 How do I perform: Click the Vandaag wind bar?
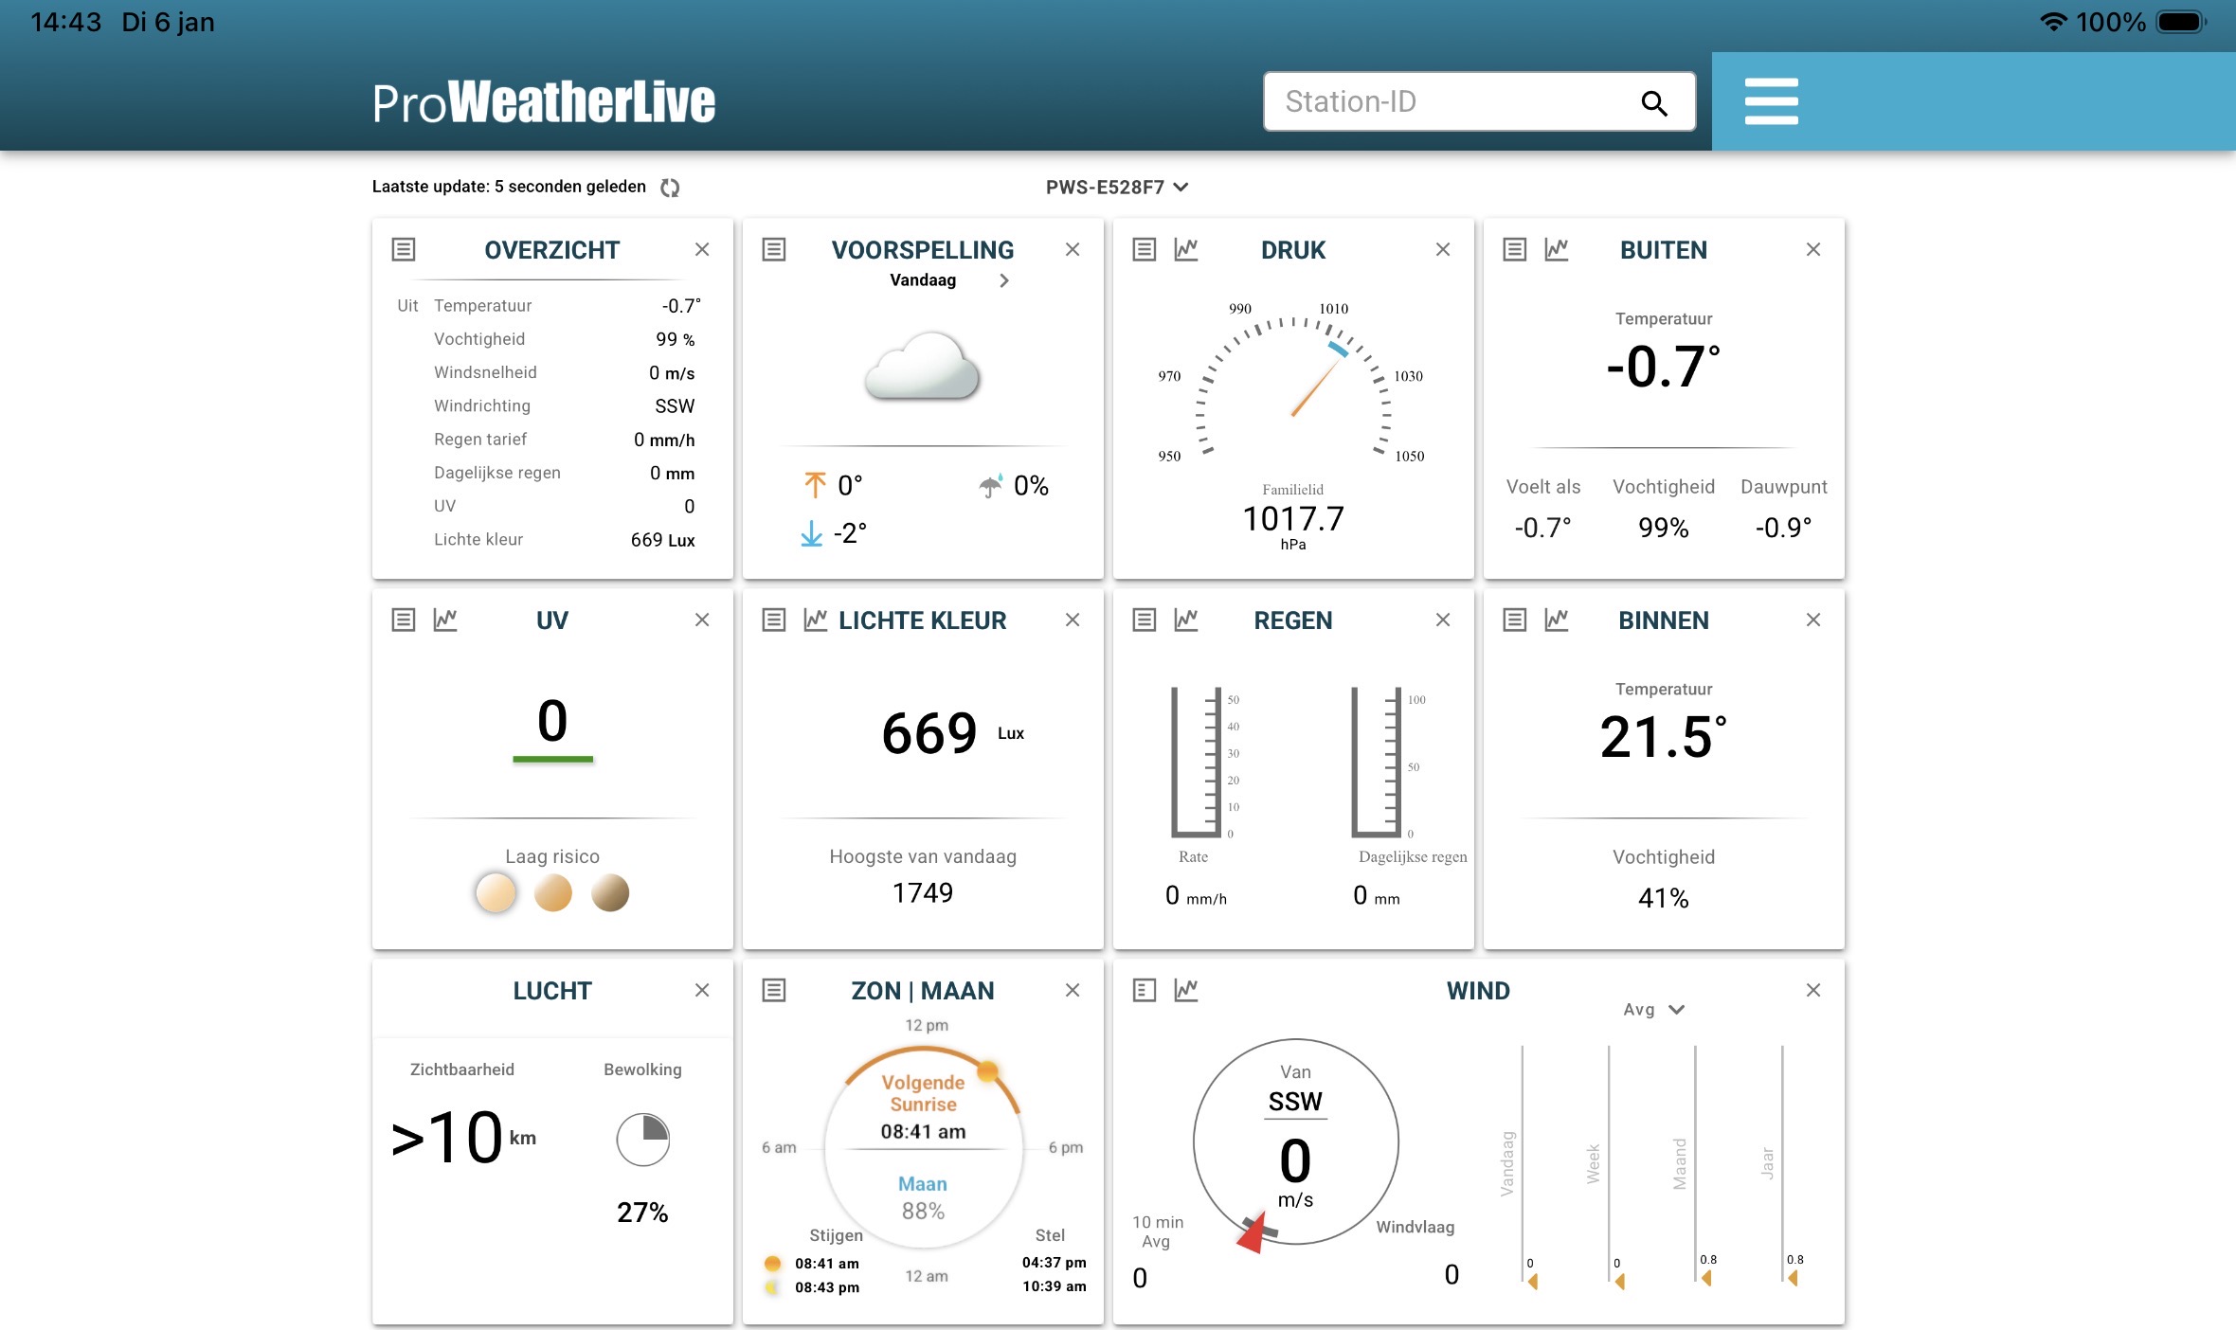coord(1523,1166)
